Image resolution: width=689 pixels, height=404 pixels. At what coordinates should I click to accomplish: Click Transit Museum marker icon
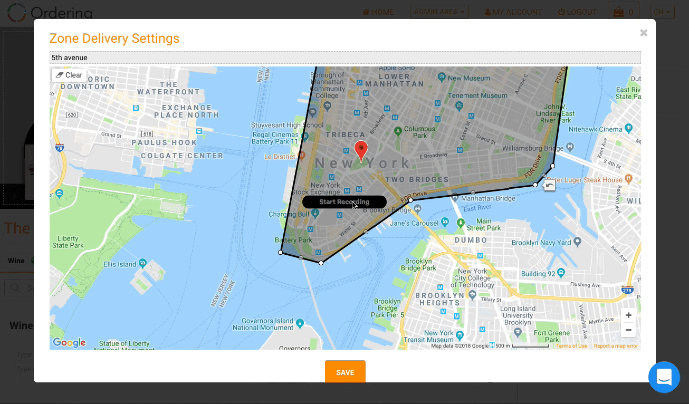pos(460,335)
